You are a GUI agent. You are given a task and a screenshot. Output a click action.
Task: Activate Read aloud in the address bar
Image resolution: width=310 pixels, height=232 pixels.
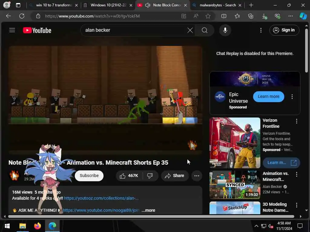pos(196,16)
